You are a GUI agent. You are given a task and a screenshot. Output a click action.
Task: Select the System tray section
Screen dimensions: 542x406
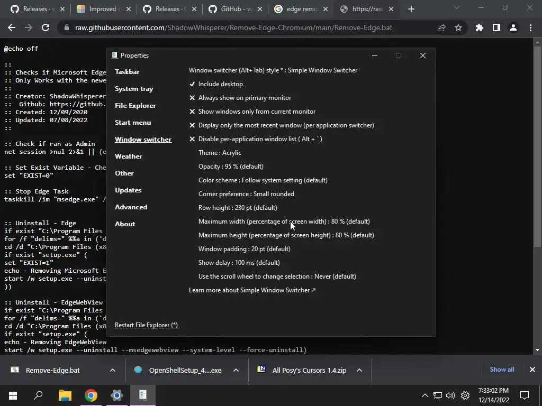[x=134, y=89]
